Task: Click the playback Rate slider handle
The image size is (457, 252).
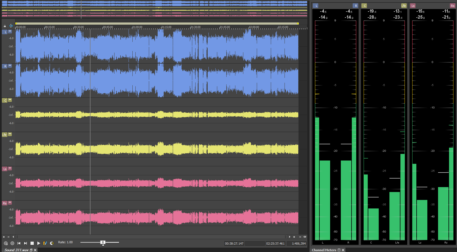Action: (x=103, y=242)
